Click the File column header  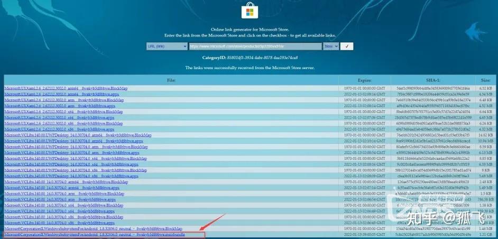tap(171, 81)
